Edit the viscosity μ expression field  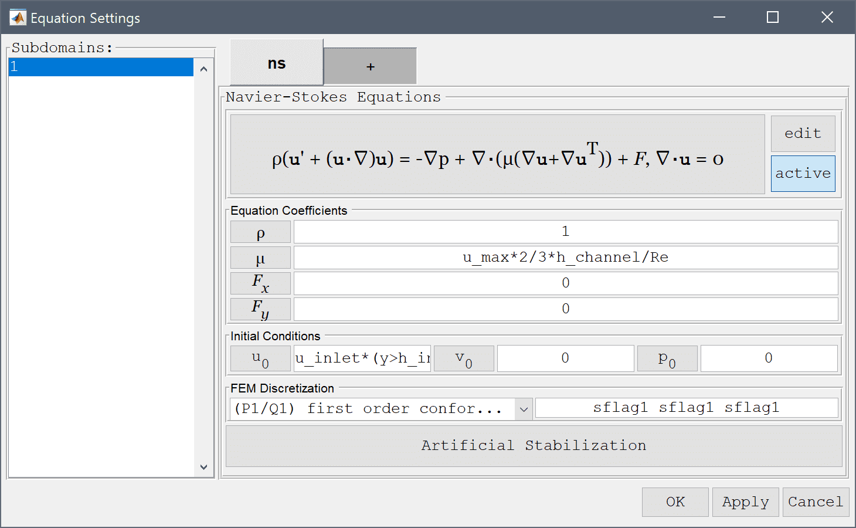pos(566,258)
